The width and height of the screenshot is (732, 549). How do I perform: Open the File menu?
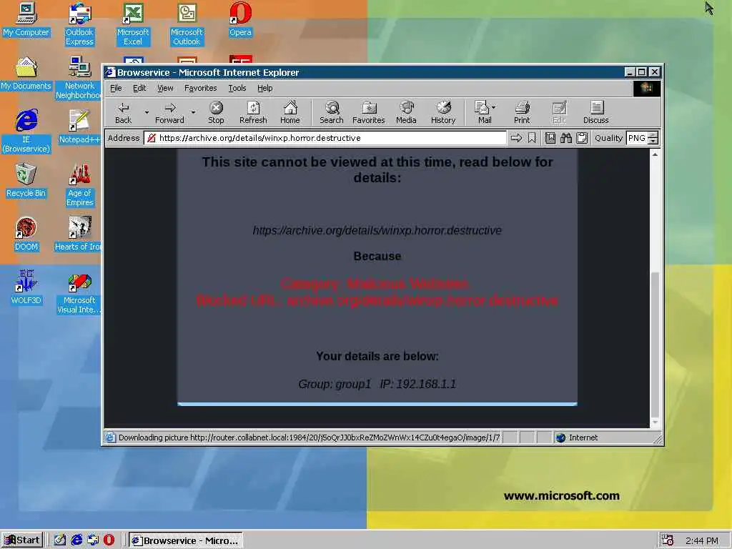pos(116,88)
